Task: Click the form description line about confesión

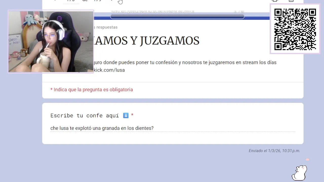Action: (185, 62)
